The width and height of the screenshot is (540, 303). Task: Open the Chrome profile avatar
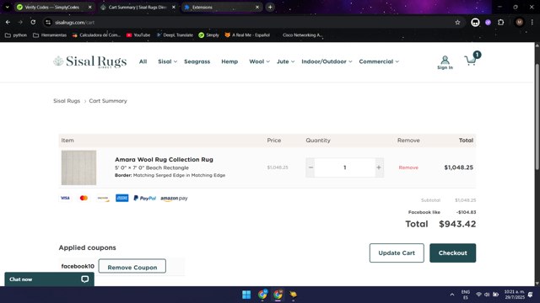(x=520, y=23)
